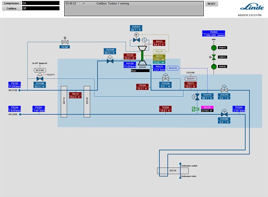Select the CV3130 control valve symbol
This screenshot has height=197, width=268.
coord(110,62)
